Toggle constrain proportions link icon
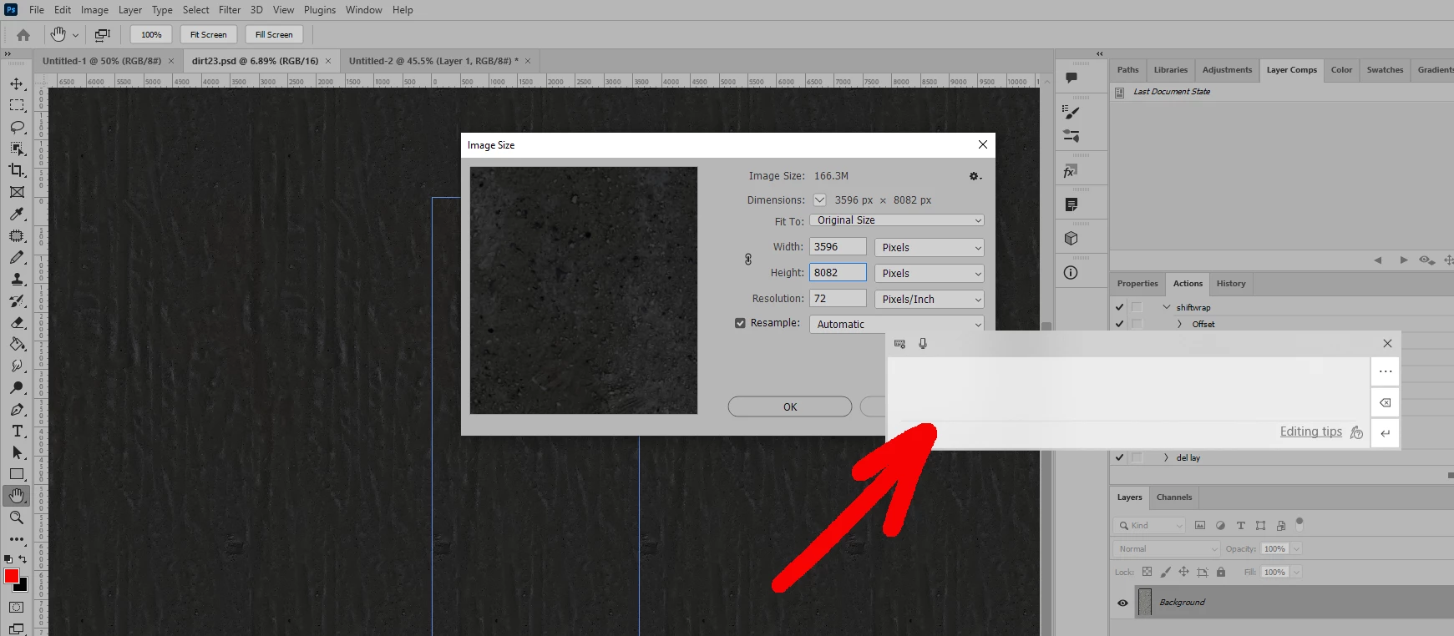This screenshot has width=1454, height=636. [748, 260]
